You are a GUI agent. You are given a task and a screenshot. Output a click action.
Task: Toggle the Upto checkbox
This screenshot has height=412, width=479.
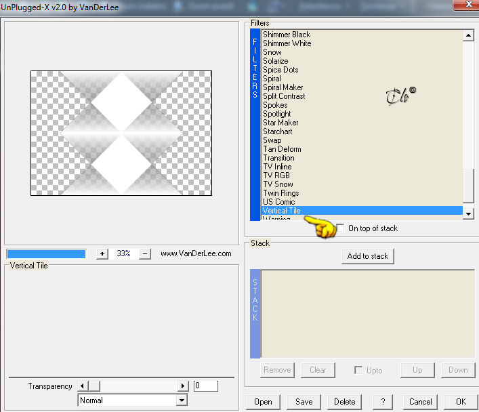pos(358,370)
